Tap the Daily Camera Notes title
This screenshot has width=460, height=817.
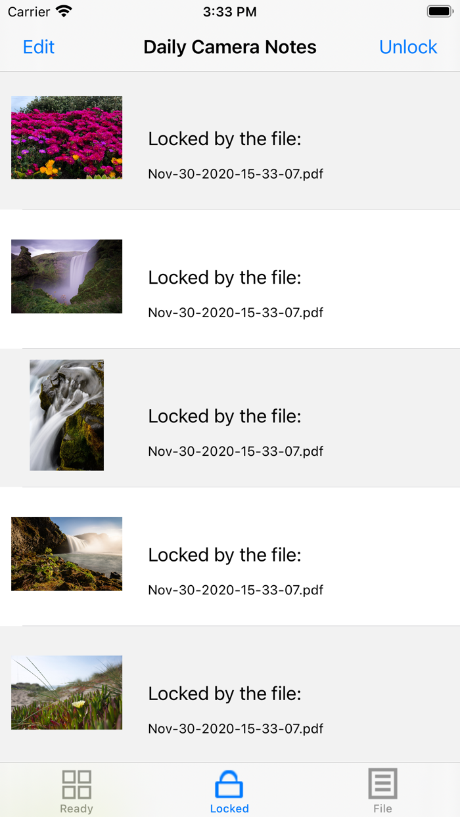(229, 47)
